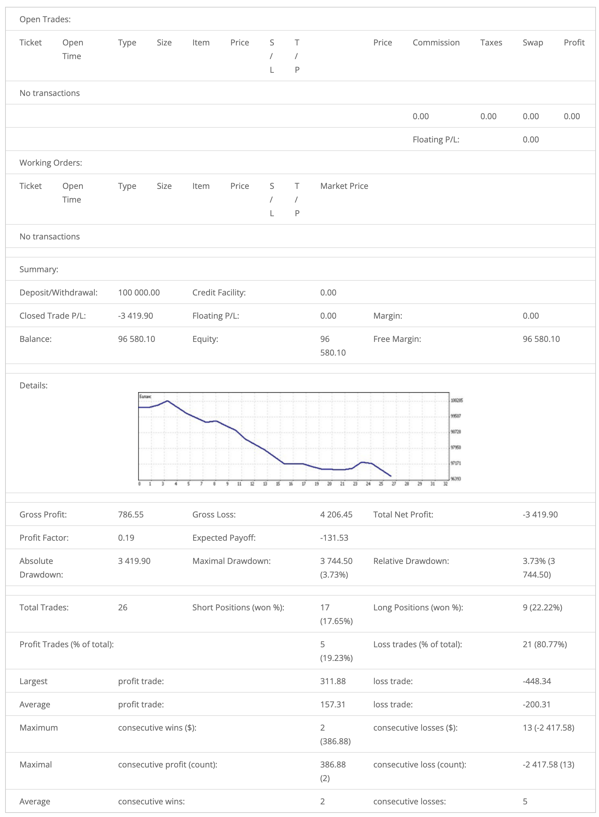Click the Commission column header
This screenshot has width=599, height=817.
coord(436,43)
